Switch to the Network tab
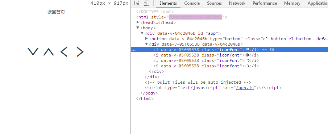328x134 pixels. [237, 3]
